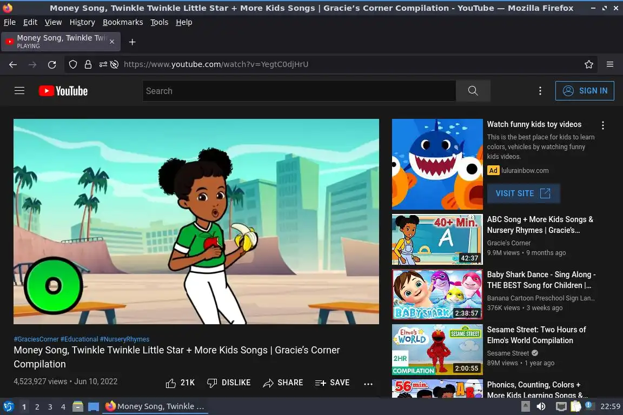Image resolution: width=623 pixels, height=415 pixels.
Task: Click the shark ad thumbnail
Action: click(x=437, y=164)
